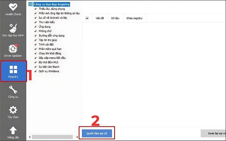226x141 pixels.
Task: Click the Trình cài đặt label
Action: click(46, 45)
